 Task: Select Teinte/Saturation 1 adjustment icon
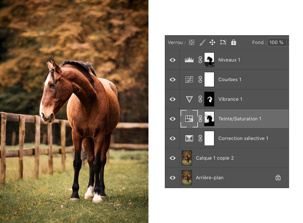pyautogui.click(x=189, y=119)
